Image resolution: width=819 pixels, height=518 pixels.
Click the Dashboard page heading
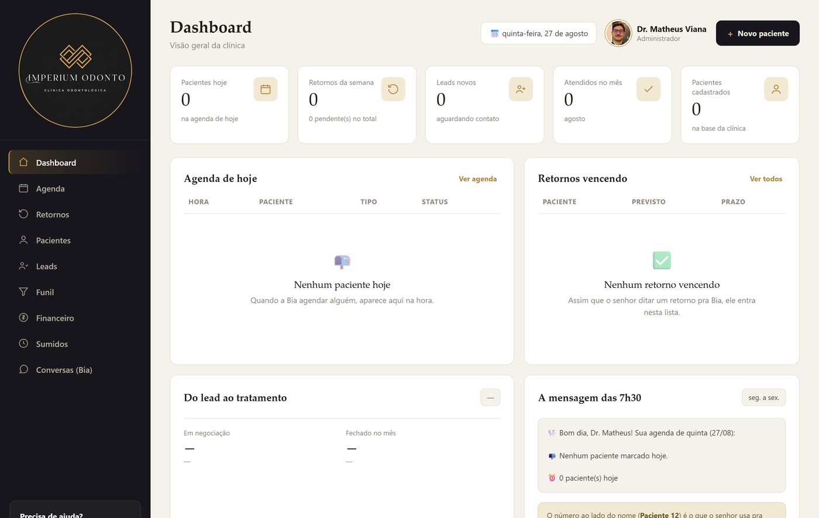(x=211, y=27)
